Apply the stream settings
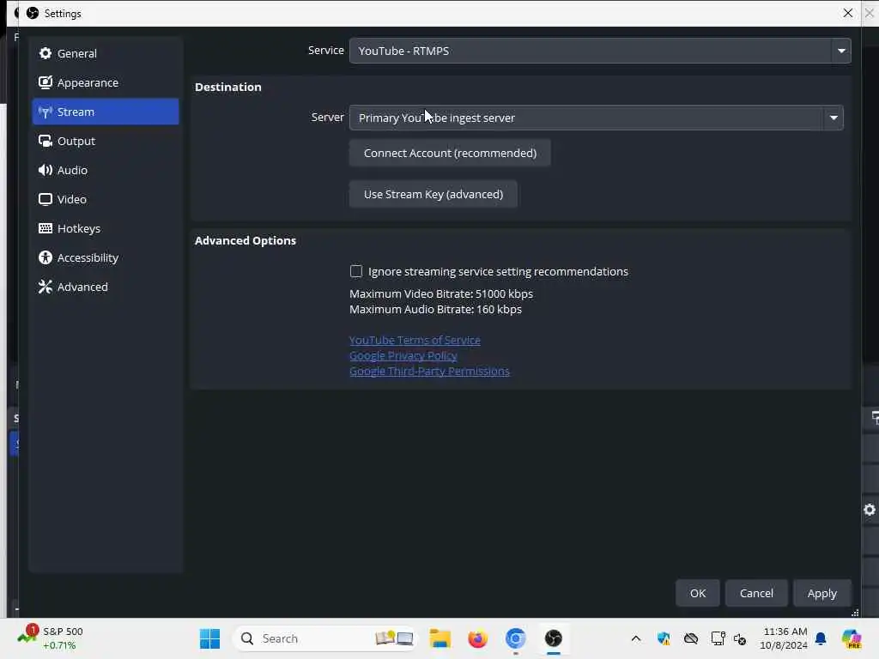This screenshot has height=659, width=879. 821,593
